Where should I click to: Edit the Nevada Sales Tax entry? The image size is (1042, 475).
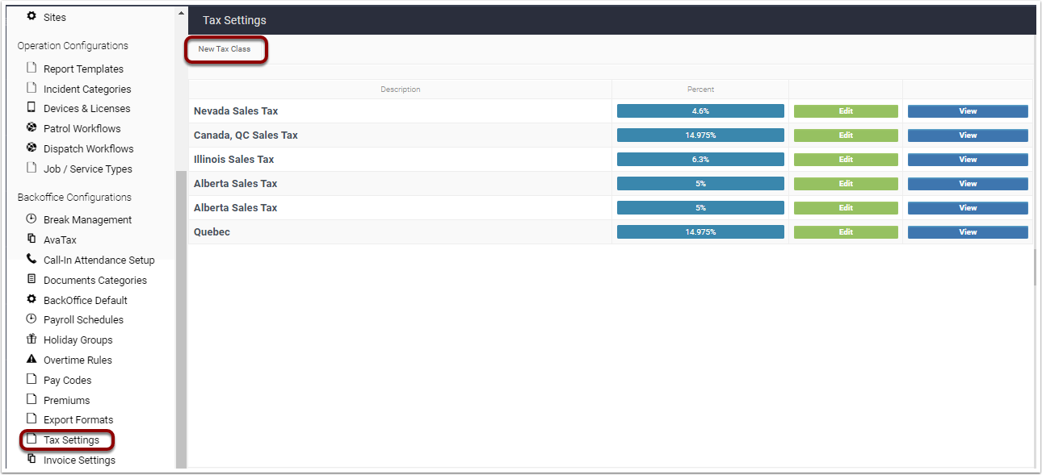(x=845, y=110)
